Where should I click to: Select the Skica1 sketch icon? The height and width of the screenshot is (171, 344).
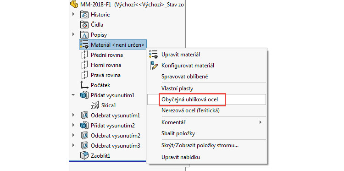[x=94, y=105]
